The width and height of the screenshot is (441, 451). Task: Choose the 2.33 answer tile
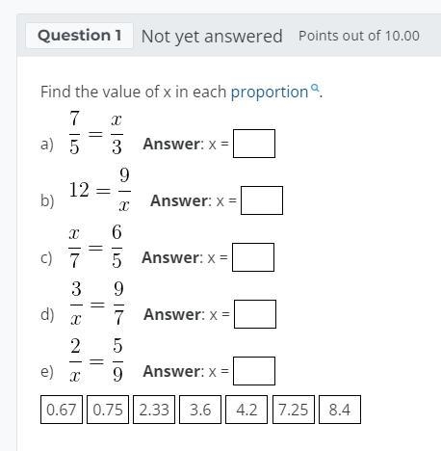pos(154,410)
